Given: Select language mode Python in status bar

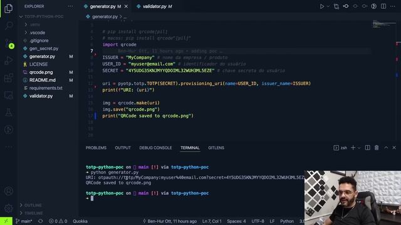Looking at the screenshot, I should point(287,221).
